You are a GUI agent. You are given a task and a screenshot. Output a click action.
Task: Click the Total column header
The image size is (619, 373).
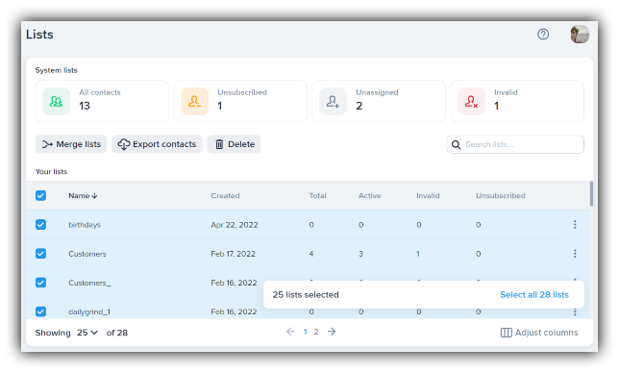pos(317,195)
